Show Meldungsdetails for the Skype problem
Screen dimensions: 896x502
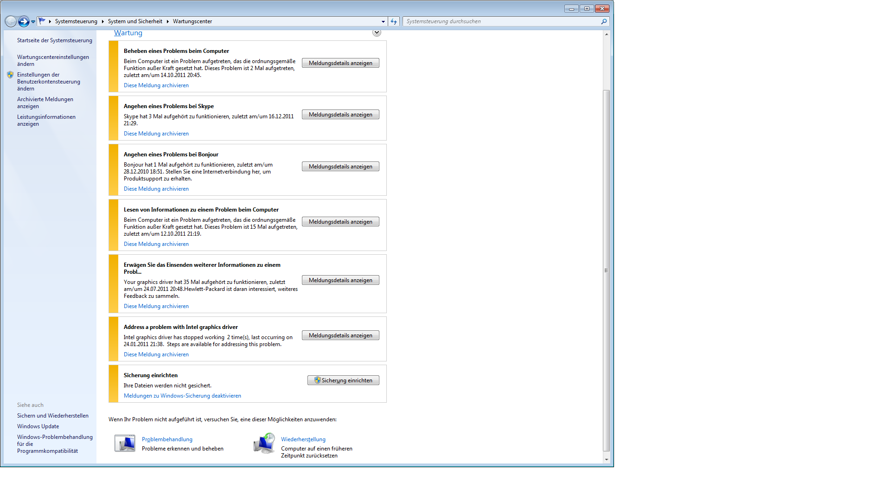[340, 115]
